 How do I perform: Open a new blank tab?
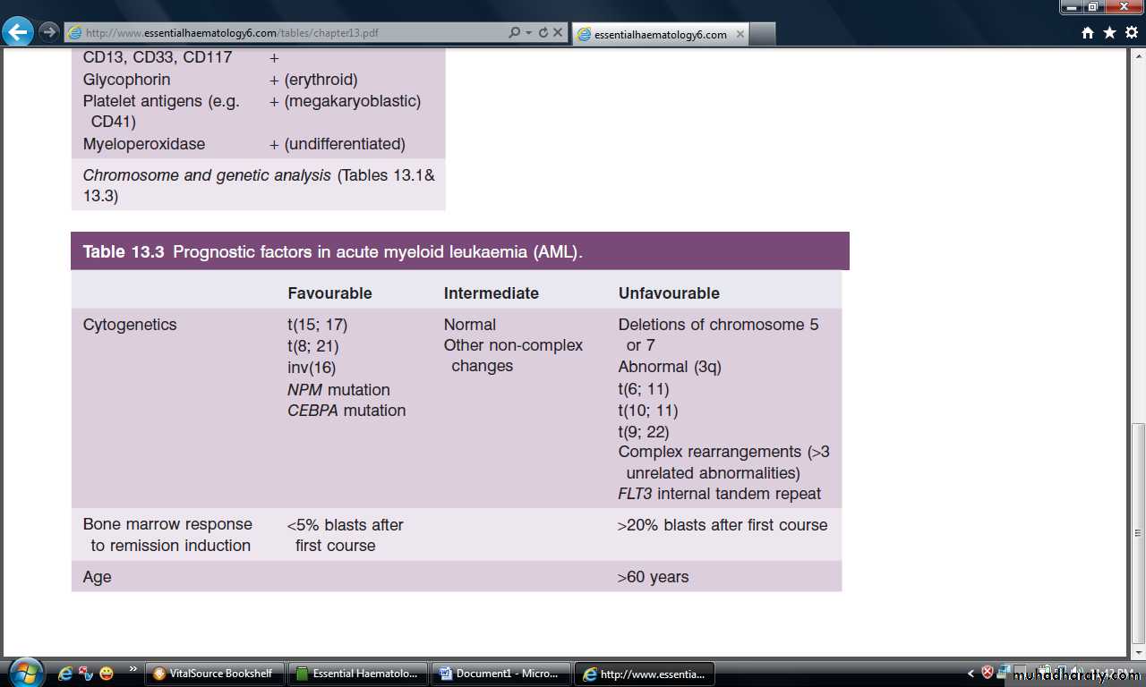pyautogui.click(x=762, y=34)
